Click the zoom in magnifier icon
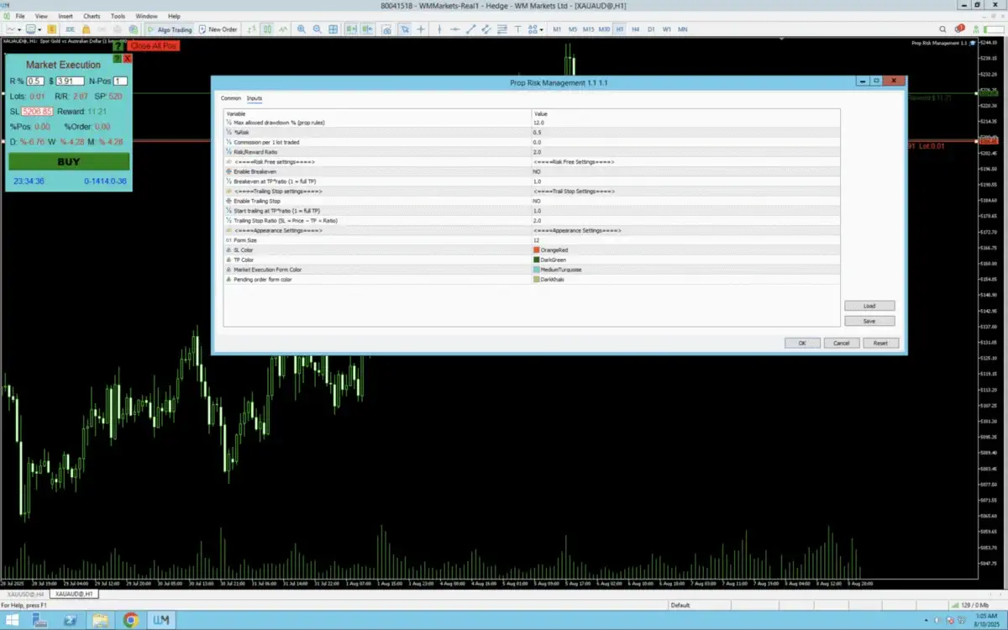This screenshot has width=1008, height=630. click(x=302, y=29)
